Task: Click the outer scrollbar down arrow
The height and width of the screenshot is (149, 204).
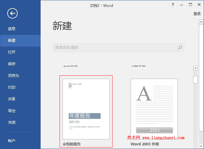Action: (x=201, y=146)
